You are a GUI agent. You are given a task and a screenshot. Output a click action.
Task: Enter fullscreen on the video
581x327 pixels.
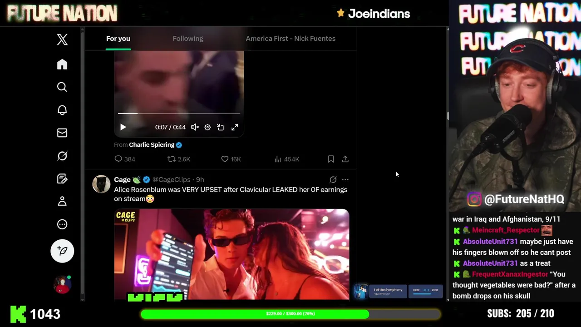tap(235, 127)
